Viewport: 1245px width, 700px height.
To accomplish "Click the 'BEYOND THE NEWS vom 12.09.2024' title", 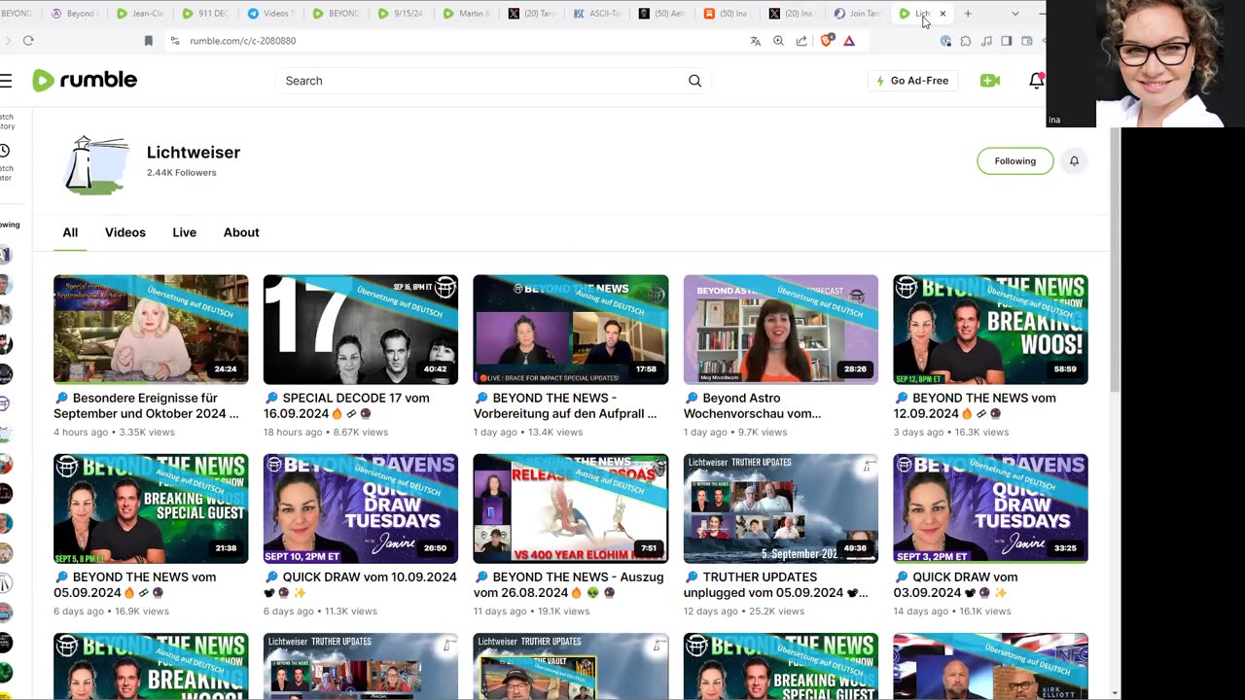I will [975, 405].
